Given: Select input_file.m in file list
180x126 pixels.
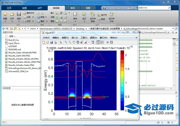Looking at the screenshot, I should tap(14, 43).
